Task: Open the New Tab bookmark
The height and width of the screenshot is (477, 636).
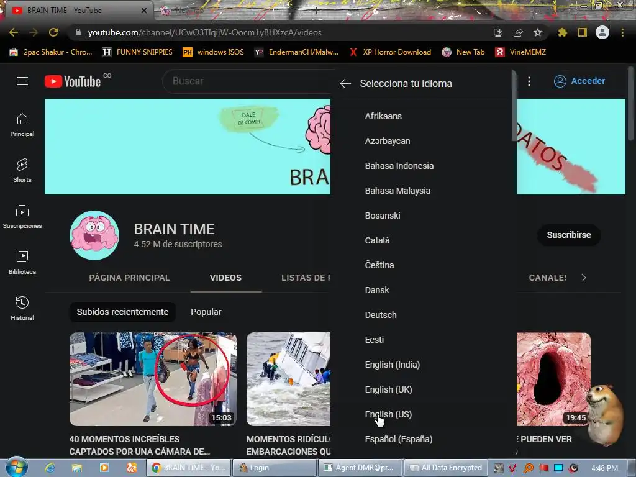Action: 463,52
